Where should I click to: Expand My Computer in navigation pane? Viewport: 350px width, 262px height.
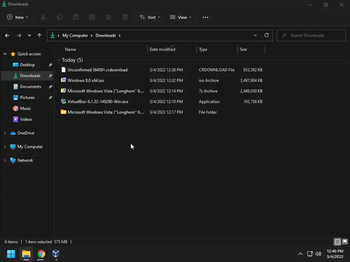pyautogui.click(x=5, y=147)
